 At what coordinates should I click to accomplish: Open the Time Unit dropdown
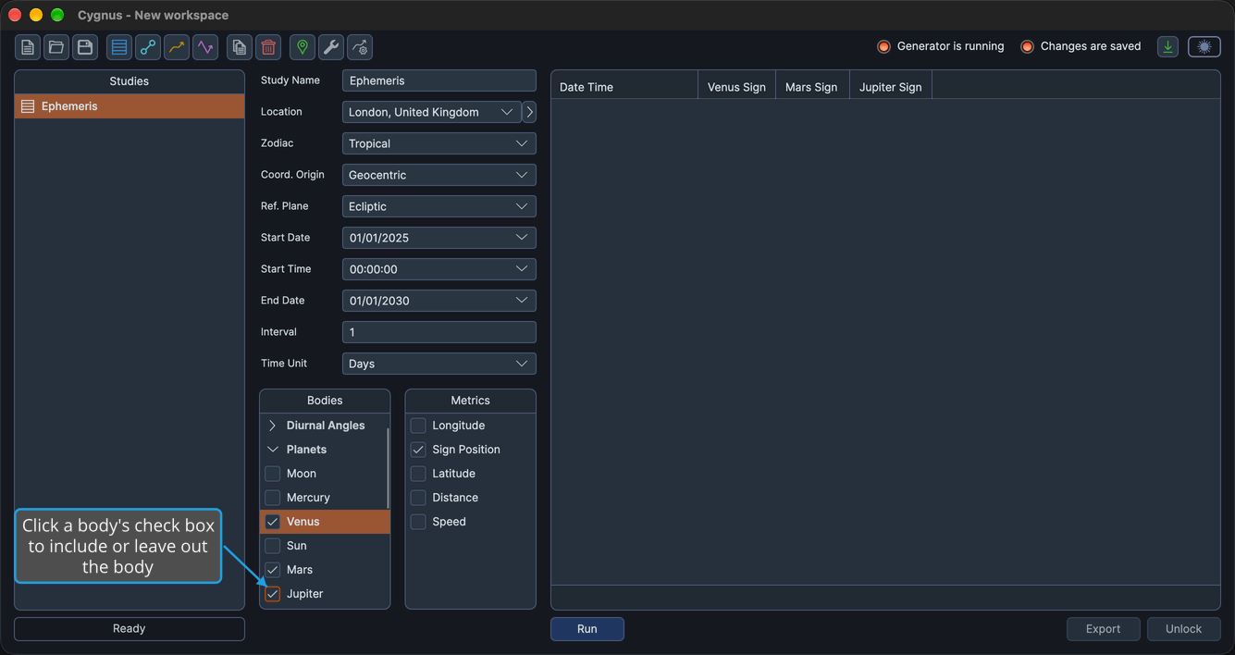pyautogui.click(x=439, y=364)
